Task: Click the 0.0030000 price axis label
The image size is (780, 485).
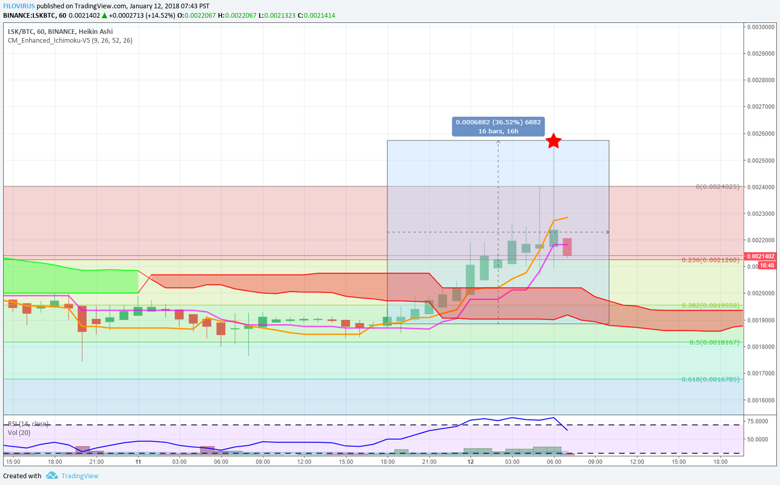Action: coord(761,27)
